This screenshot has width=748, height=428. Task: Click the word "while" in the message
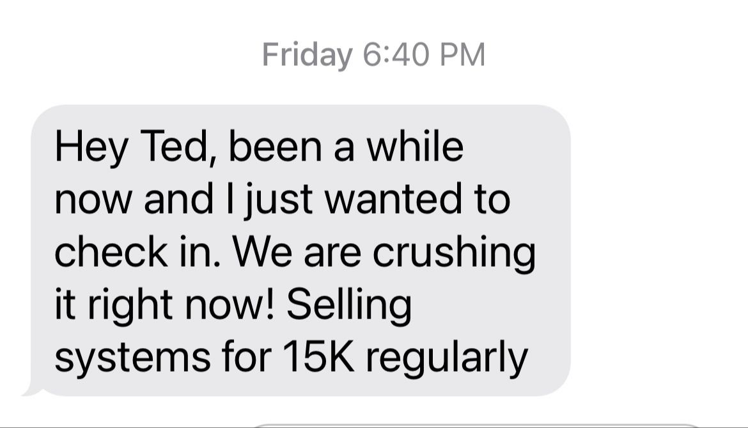pos(414,148)
